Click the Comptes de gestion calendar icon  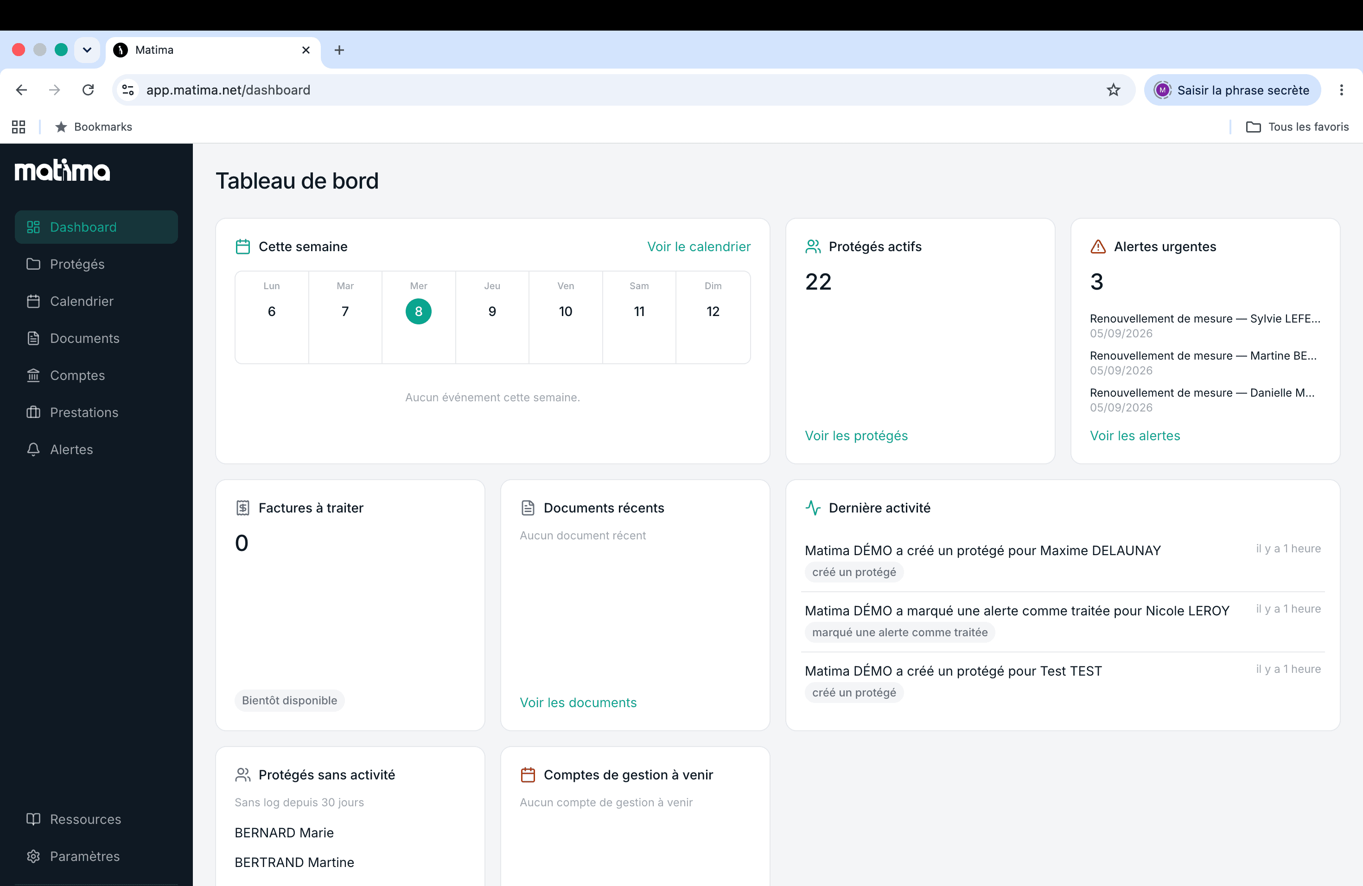tap(528, 775)
